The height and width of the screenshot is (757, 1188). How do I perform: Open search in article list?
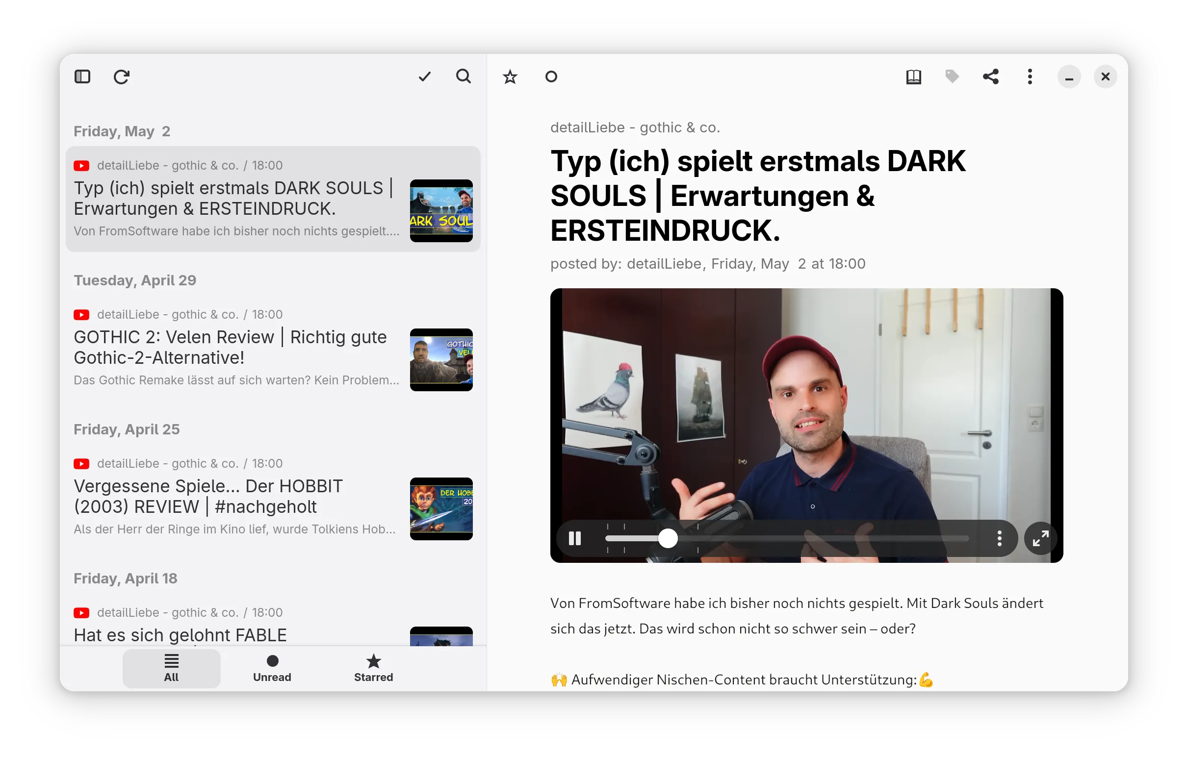click(463, 76)
